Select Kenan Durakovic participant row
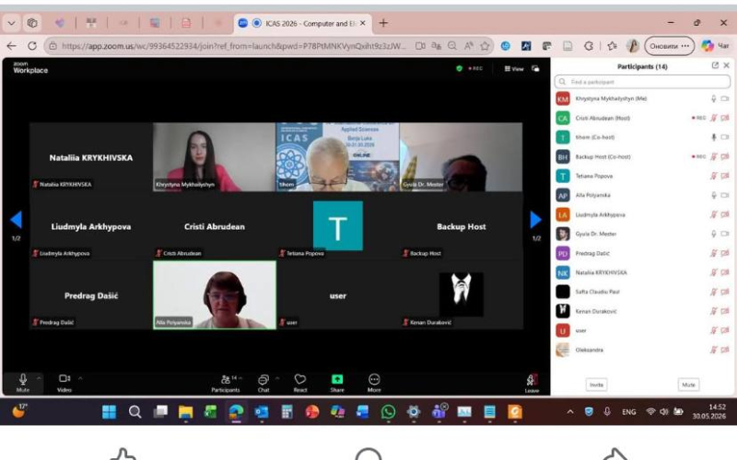 click(642, 311)
